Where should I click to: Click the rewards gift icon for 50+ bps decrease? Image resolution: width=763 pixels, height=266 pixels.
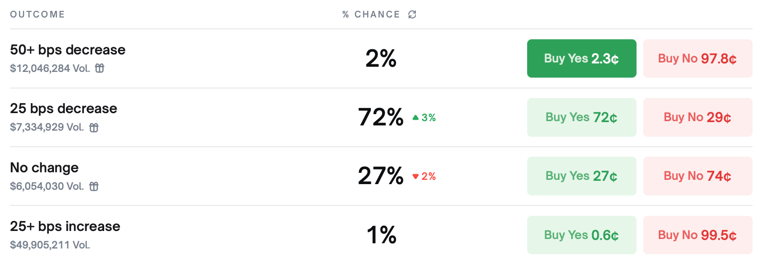[x=99, y=68]
